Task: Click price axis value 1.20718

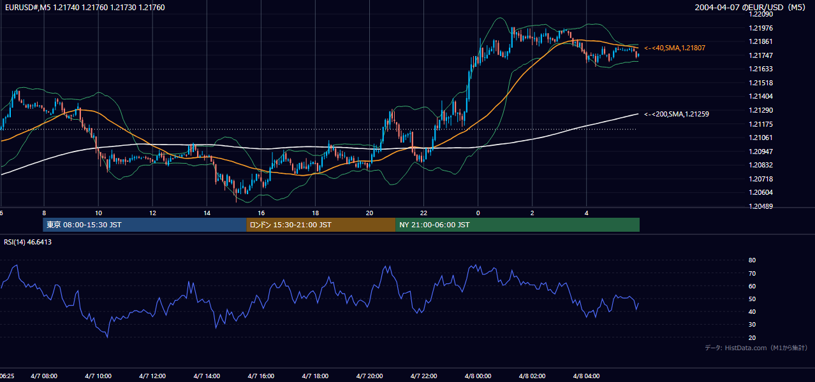Action: pyautogui.click(x=760, y=179)
